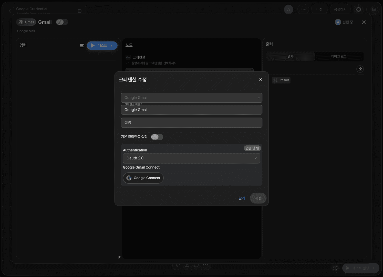Click the Gmail tool chip icon
This screenshot has height=277, width=383.
pyautogui.click(x=21, y=22)
